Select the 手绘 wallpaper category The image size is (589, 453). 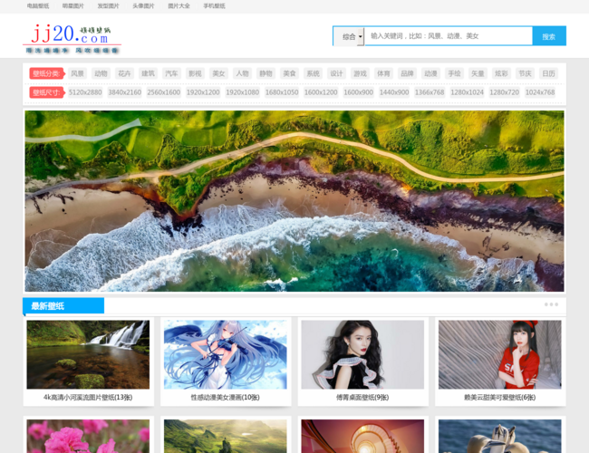click(454, 73)
